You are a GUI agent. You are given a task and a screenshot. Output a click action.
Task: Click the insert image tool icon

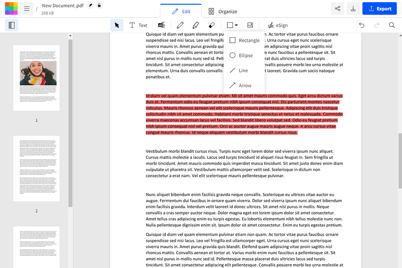point(250,25)
